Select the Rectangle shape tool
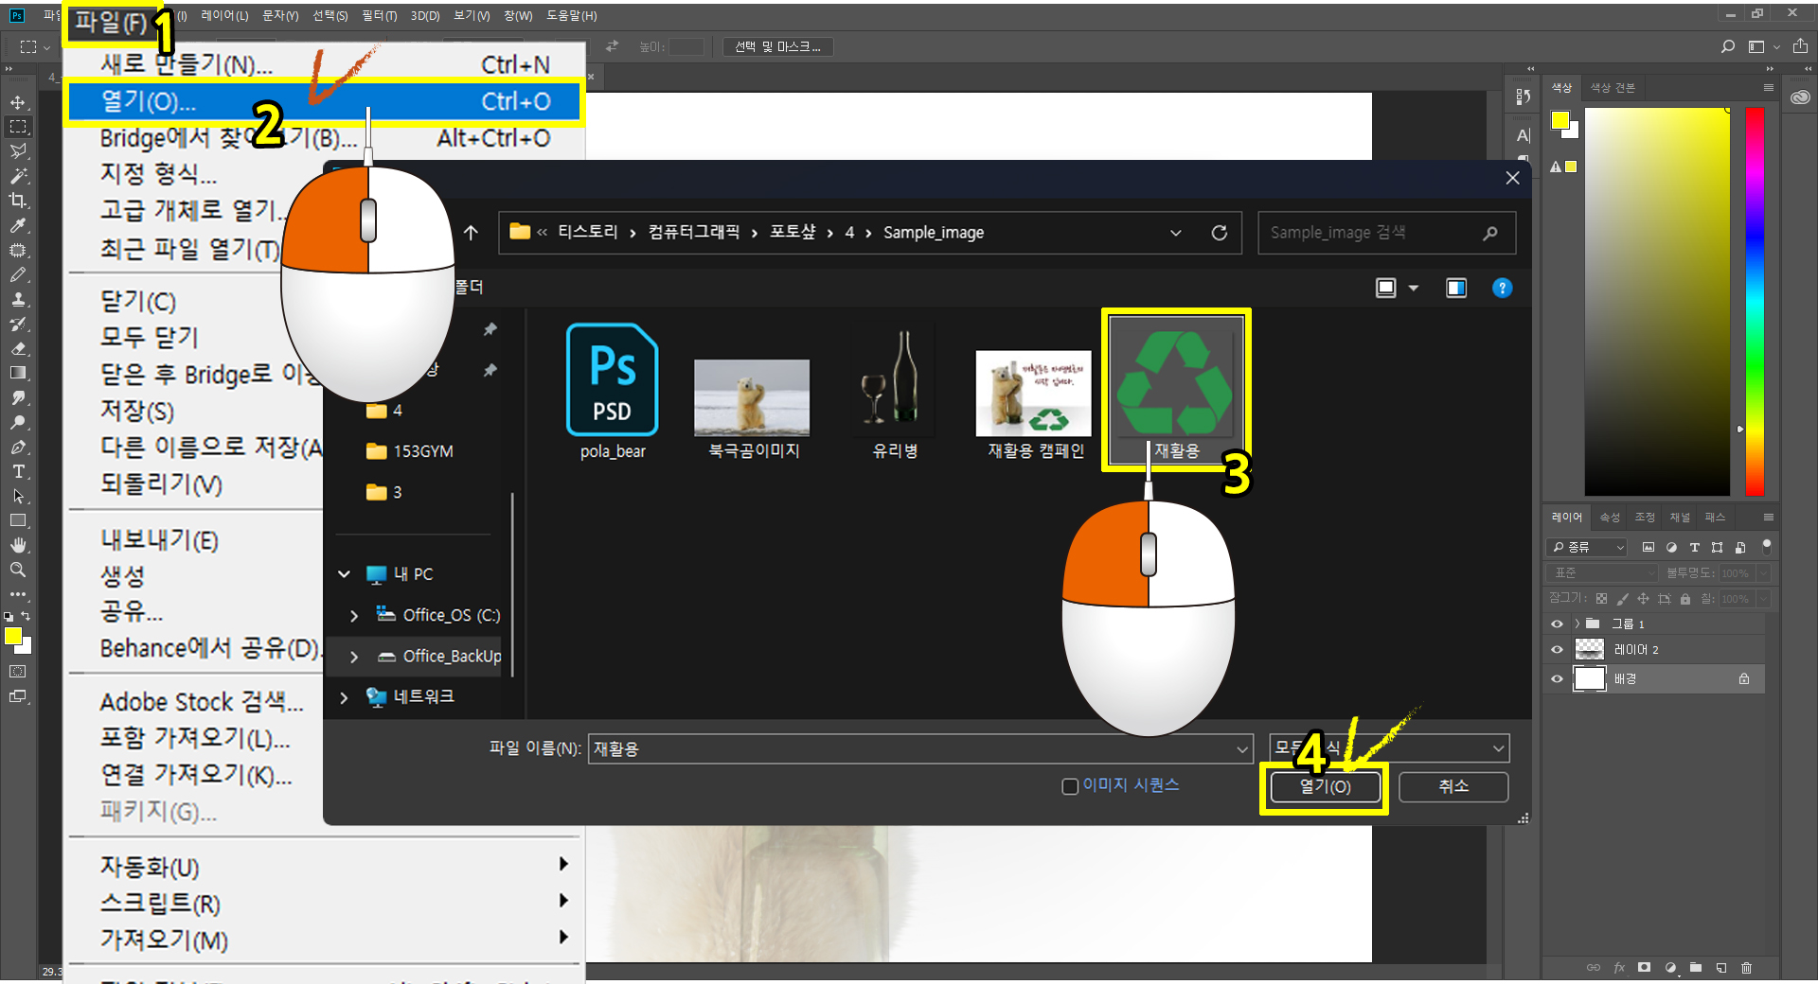The width and height of the screenshot is (1818, 984). point(18,520)
